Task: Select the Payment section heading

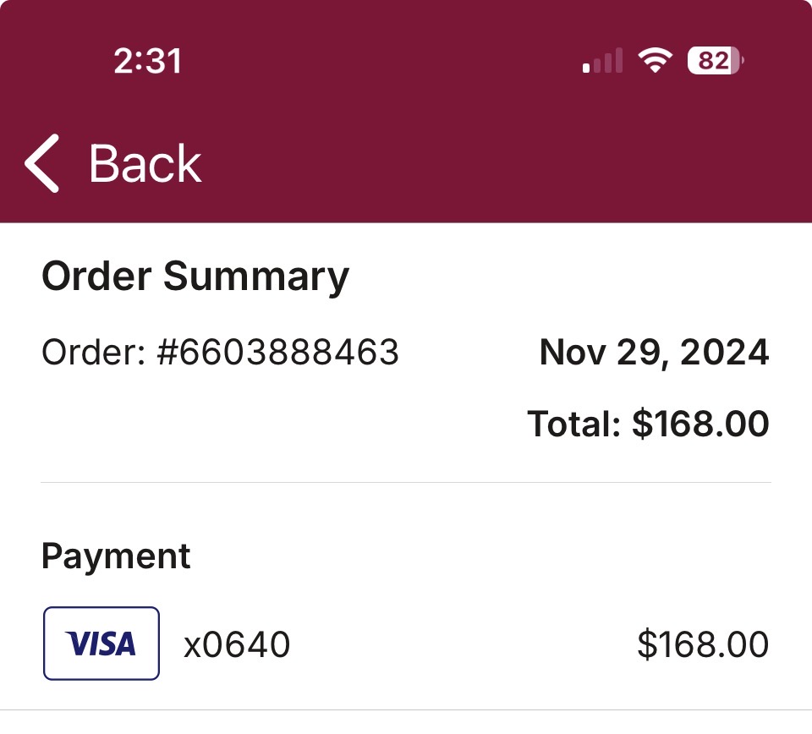Action: 116,557
